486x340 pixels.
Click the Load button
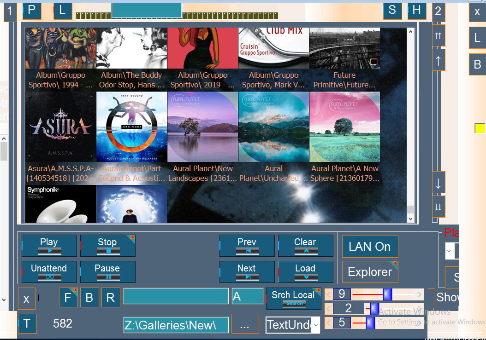pyautogui.click(x=306, y=272)
